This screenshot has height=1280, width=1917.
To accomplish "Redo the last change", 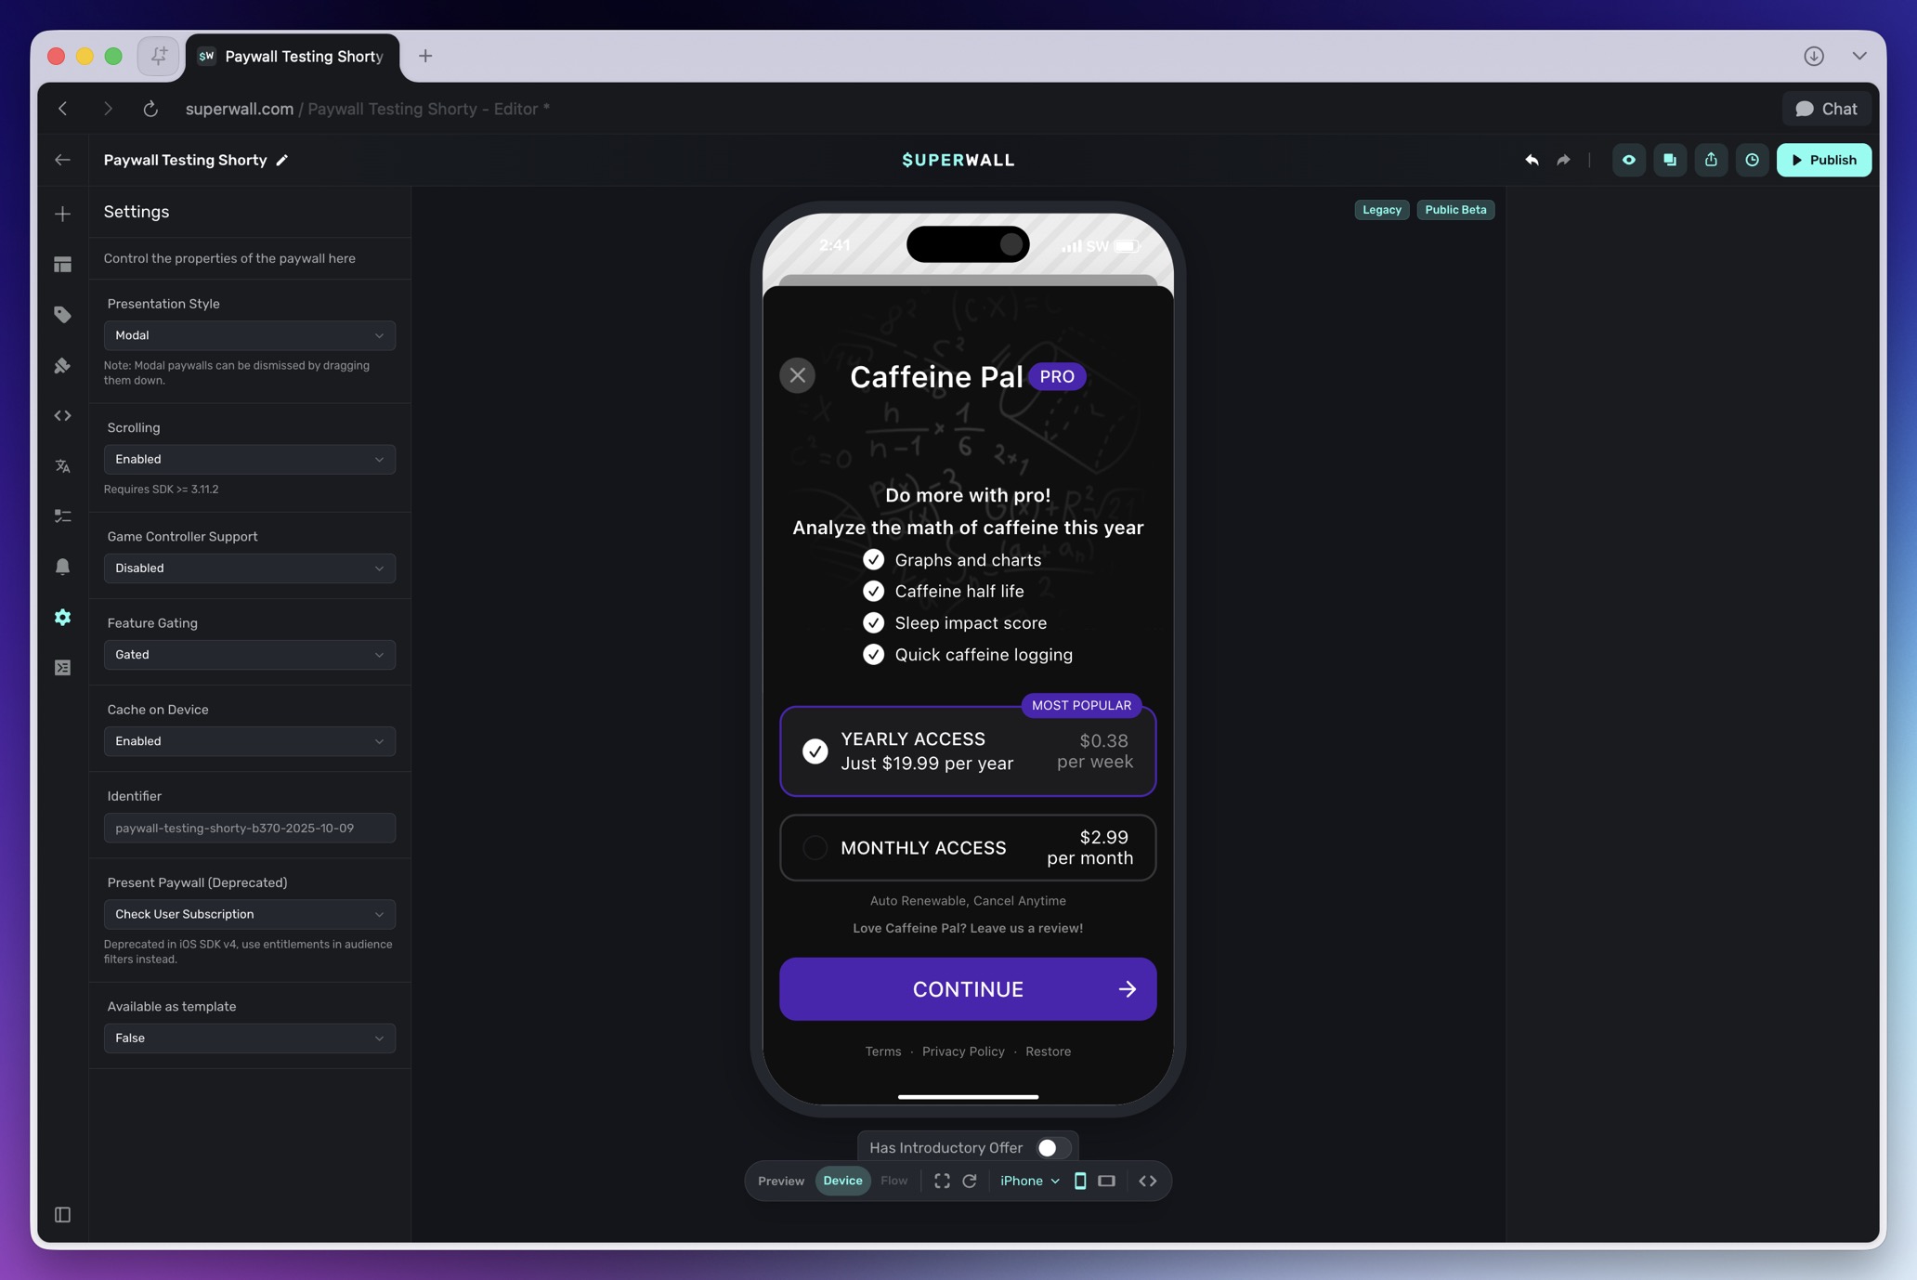I will [x=1564, y=160].
